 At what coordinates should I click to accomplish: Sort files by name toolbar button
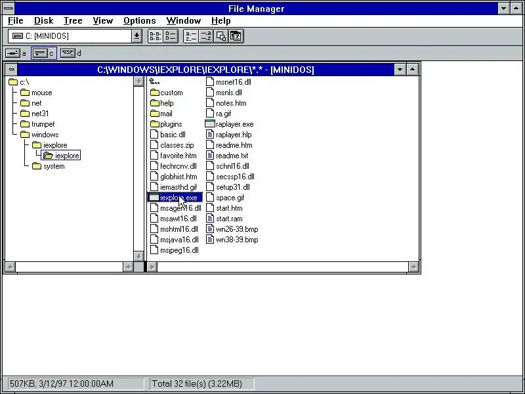pos(191,36)
